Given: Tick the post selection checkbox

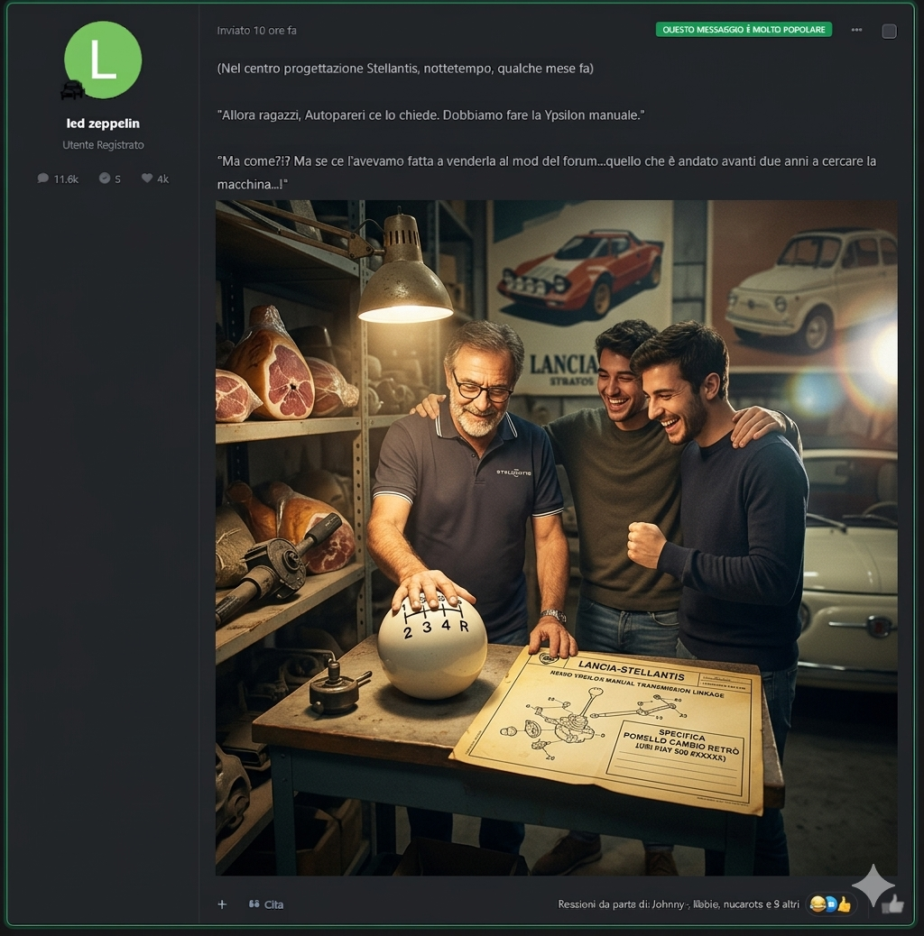Looking at the screenshot, I should click(889, 32).
